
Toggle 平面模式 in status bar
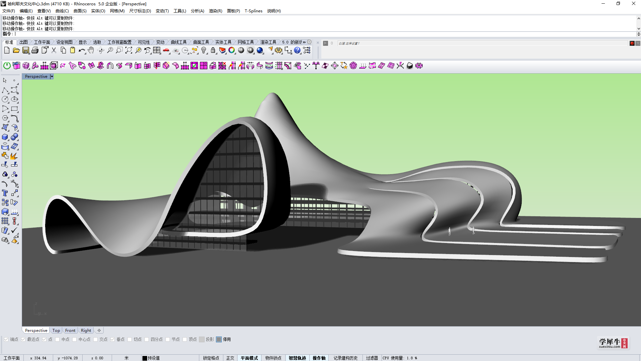coord(249,358)
